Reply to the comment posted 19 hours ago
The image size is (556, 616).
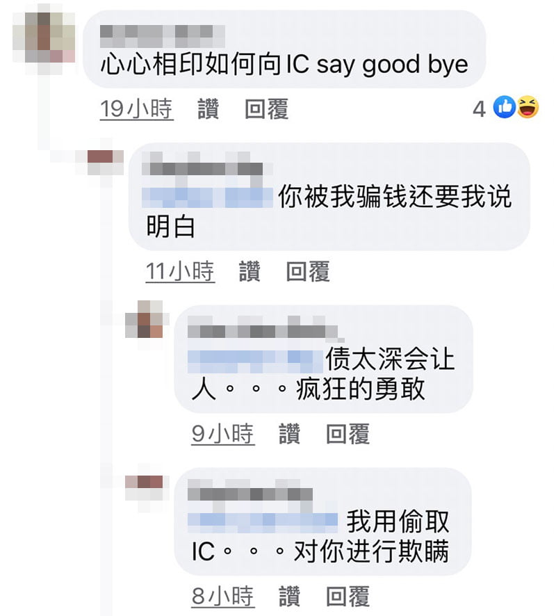267,109
